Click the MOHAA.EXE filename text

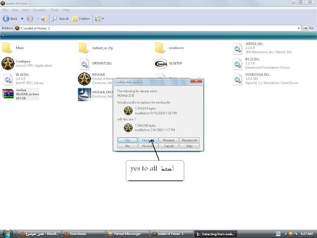126,96
